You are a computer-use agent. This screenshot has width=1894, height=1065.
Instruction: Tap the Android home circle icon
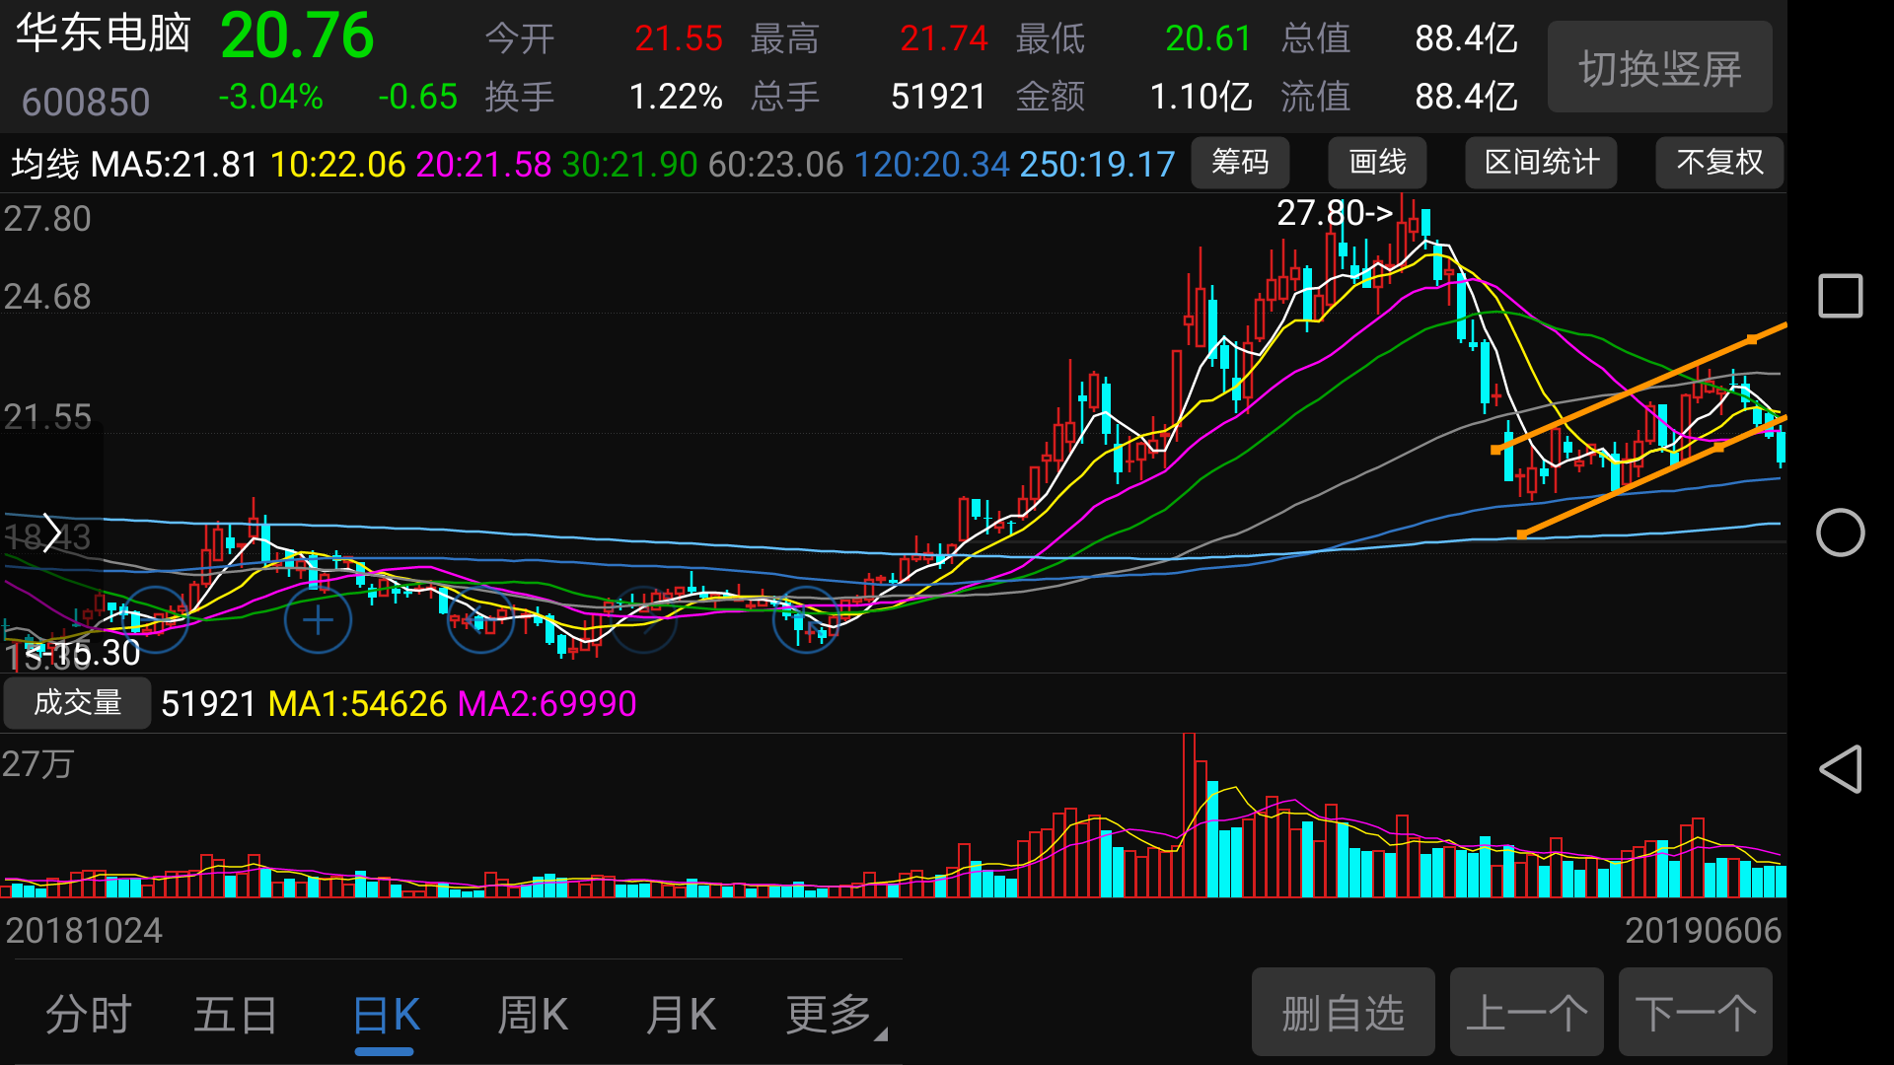(1840, 532)
